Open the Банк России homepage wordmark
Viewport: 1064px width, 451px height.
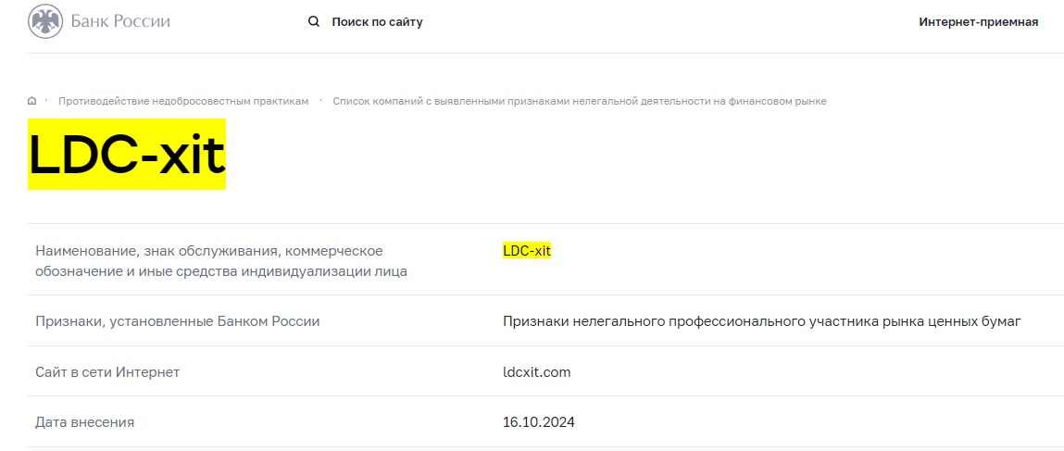[120, 21]
